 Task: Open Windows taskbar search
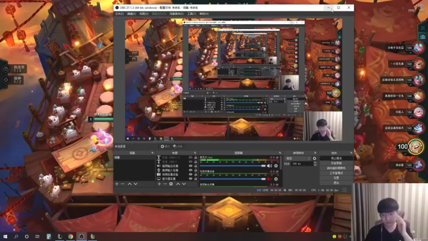pyautogui.click(x=16, y=236)
